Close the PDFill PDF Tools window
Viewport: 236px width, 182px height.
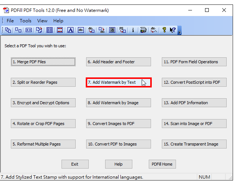[224, 10]
